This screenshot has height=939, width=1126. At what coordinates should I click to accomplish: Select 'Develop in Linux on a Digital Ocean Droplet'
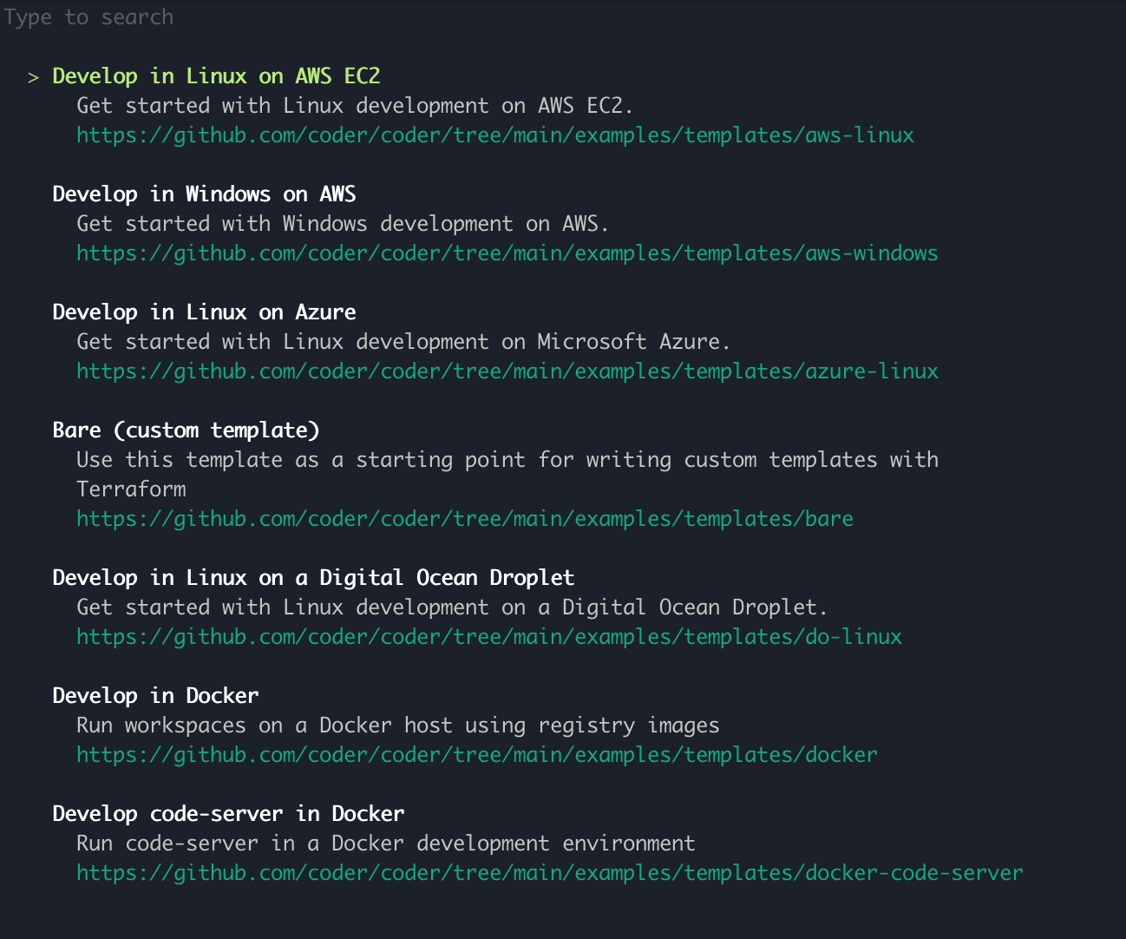[313, 578]
